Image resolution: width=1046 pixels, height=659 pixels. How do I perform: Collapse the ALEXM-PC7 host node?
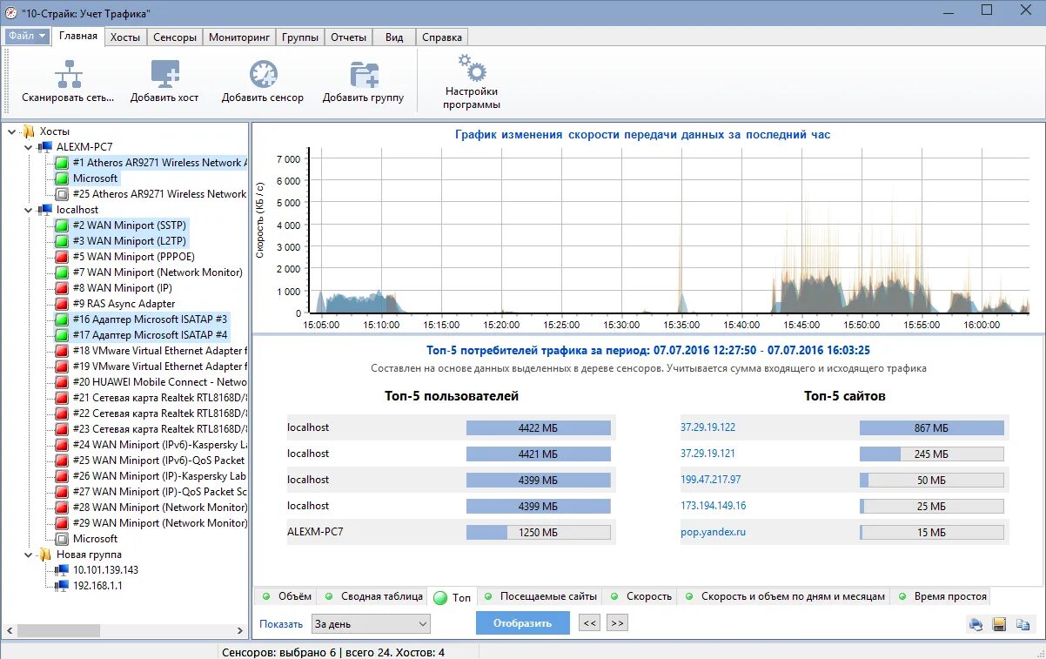(29, 147)
